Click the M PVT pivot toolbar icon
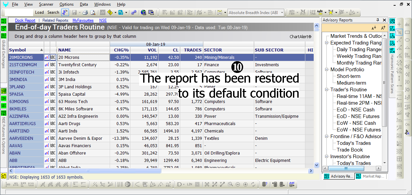This screenshot has height=195, width=412. [x=303, y=12]
